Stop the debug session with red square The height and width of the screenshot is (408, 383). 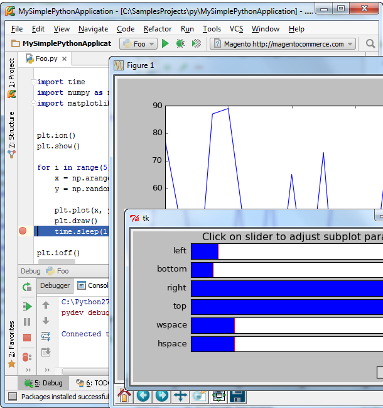tap(27, 338)
